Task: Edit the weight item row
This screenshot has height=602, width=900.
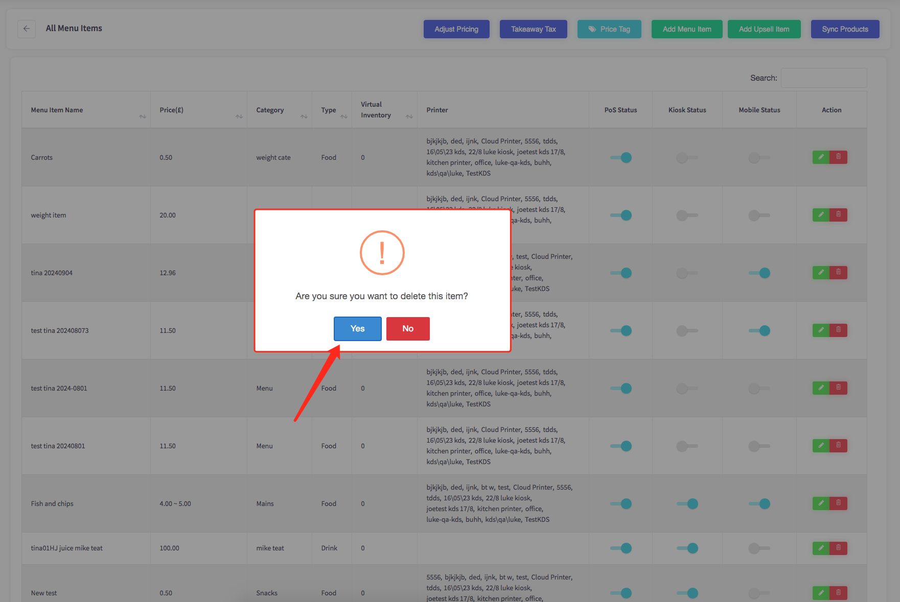Action: (x=821, y=215)
